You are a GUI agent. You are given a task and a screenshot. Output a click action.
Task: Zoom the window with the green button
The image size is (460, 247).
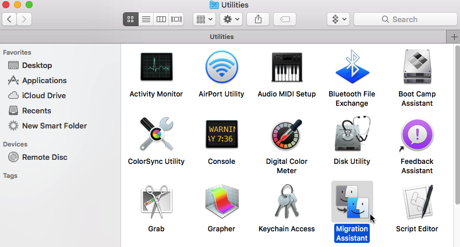29,5
